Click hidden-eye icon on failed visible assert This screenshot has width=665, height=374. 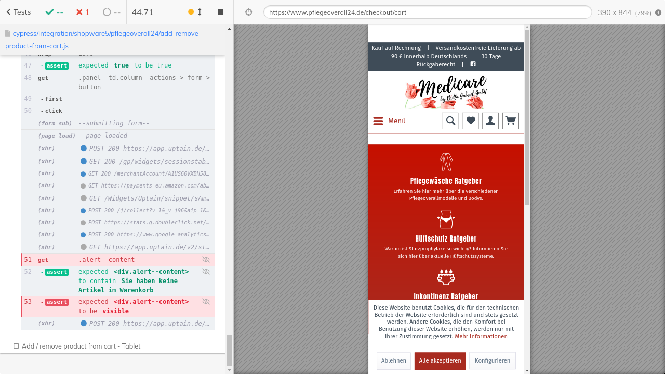[x=206, y=302]
